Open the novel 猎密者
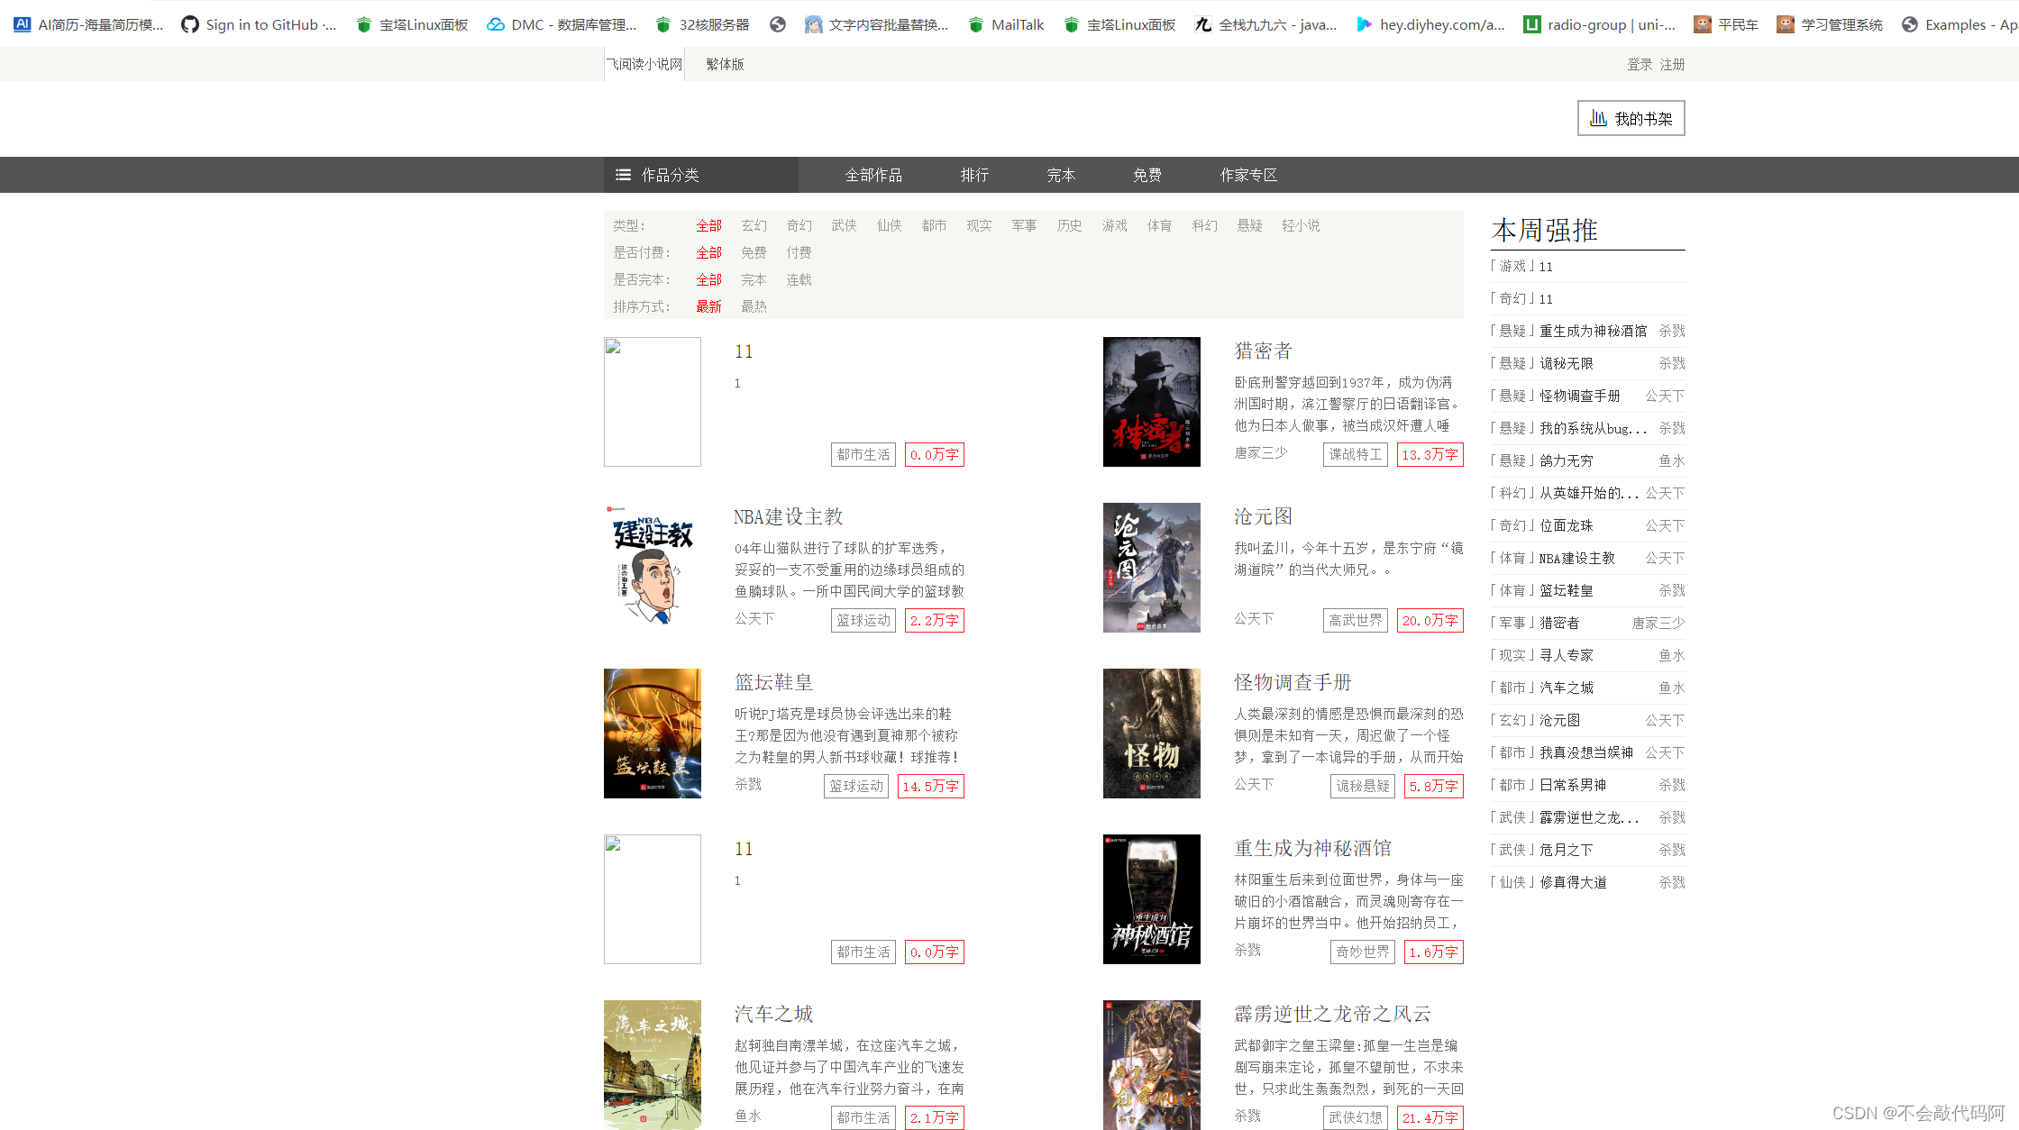 (x=1262, y=351)
